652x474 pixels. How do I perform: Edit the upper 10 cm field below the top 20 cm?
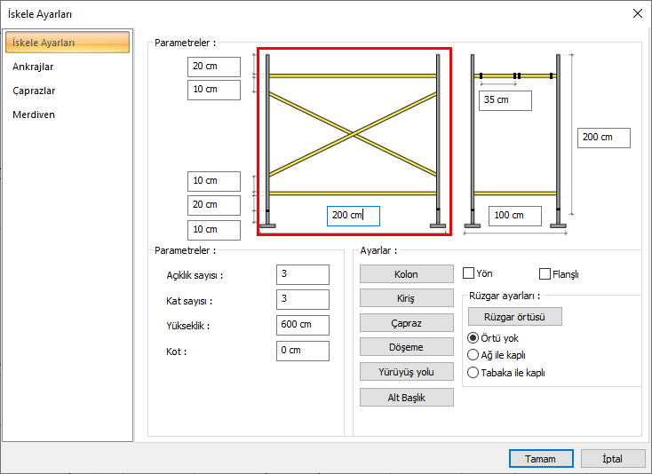pyautogui.click(x=214, y=91)
